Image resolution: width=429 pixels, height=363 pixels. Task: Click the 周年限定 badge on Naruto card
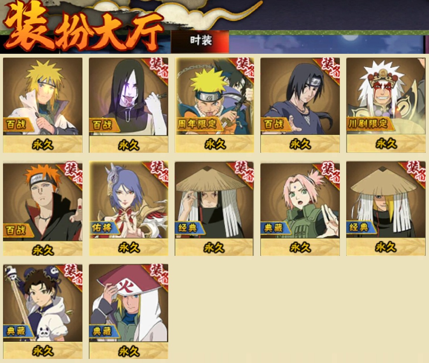click(x=197, y=124)
